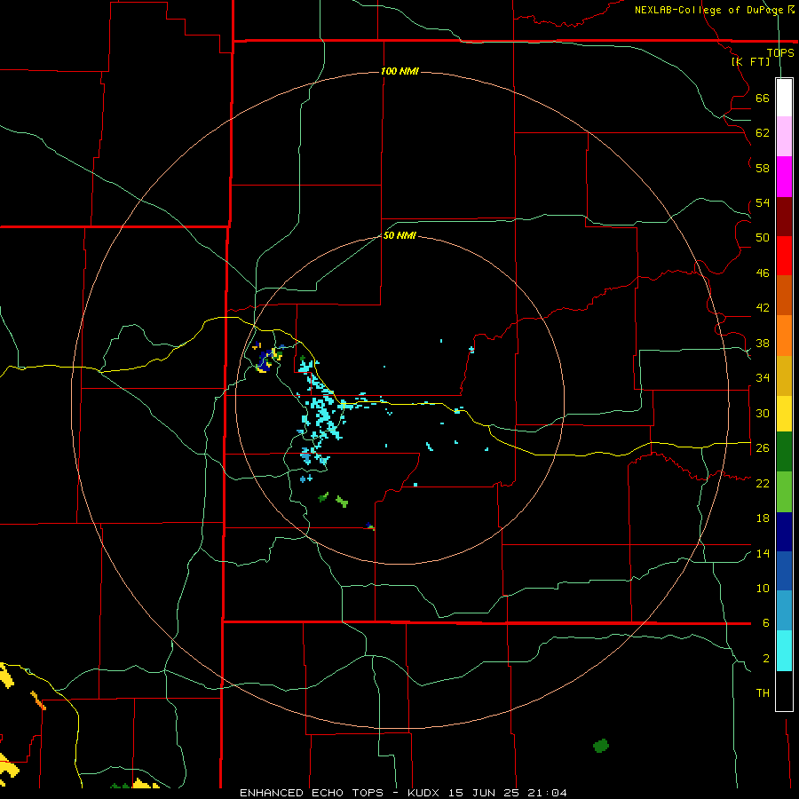Click the "22" value on the legend
This screenshot has width=799, height=799.
763,483
